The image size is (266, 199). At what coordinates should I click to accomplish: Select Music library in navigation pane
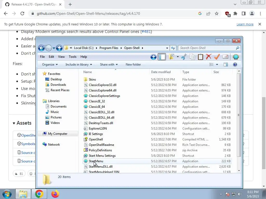coord(55,112)
